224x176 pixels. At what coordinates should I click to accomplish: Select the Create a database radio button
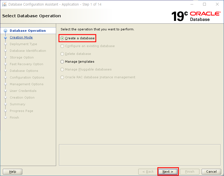click(x=77, y=38)
